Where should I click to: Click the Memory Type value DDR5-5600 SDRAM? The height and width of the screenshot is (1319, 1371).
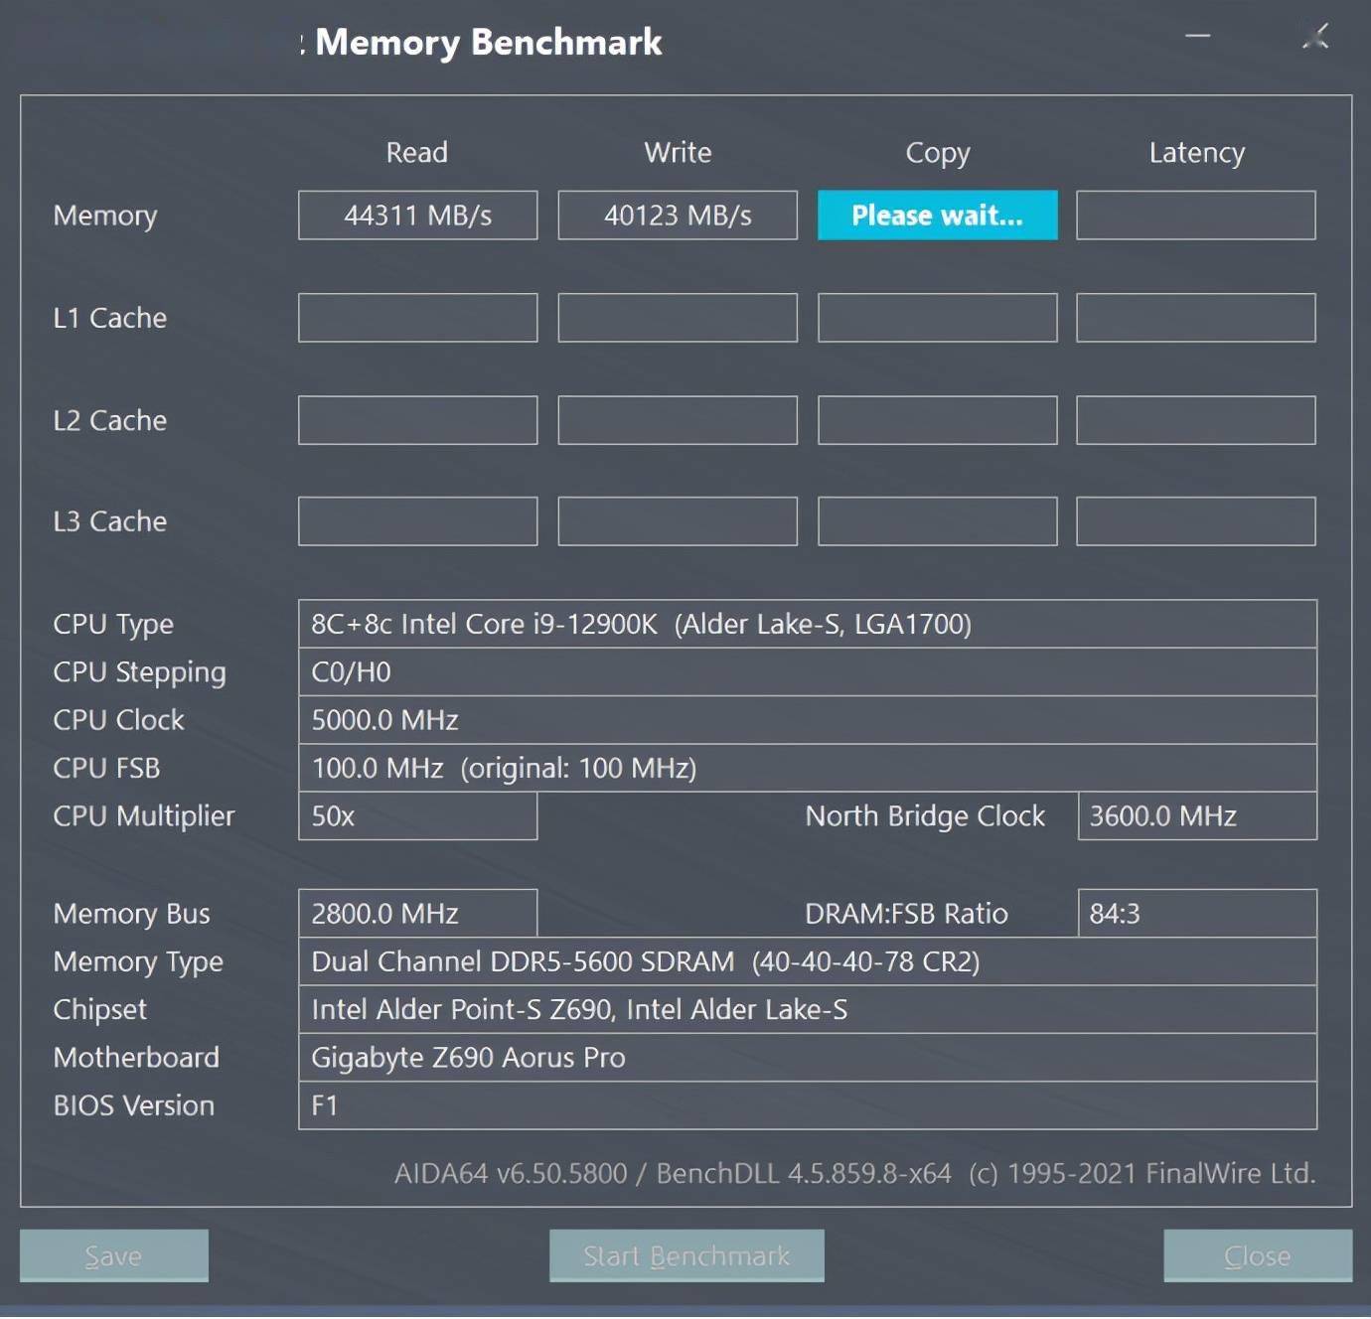(808, 961)
